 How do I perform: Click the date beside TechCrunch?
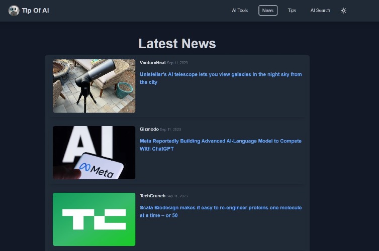[177, 196]
